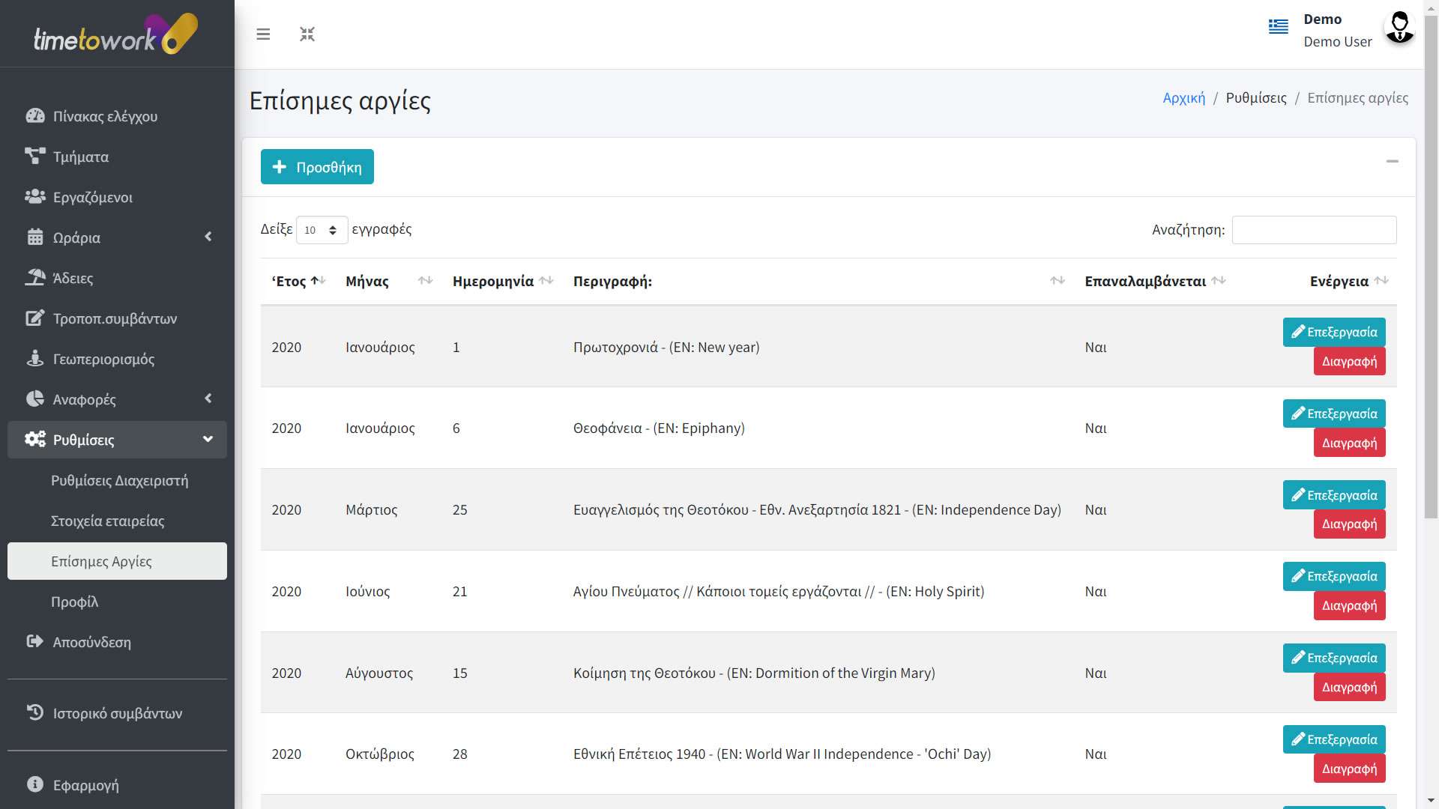The image size is (1439, 809).
Task: Click the hamburger menu toggle icon
Action: pyautogui.click(x=263, y=34)
